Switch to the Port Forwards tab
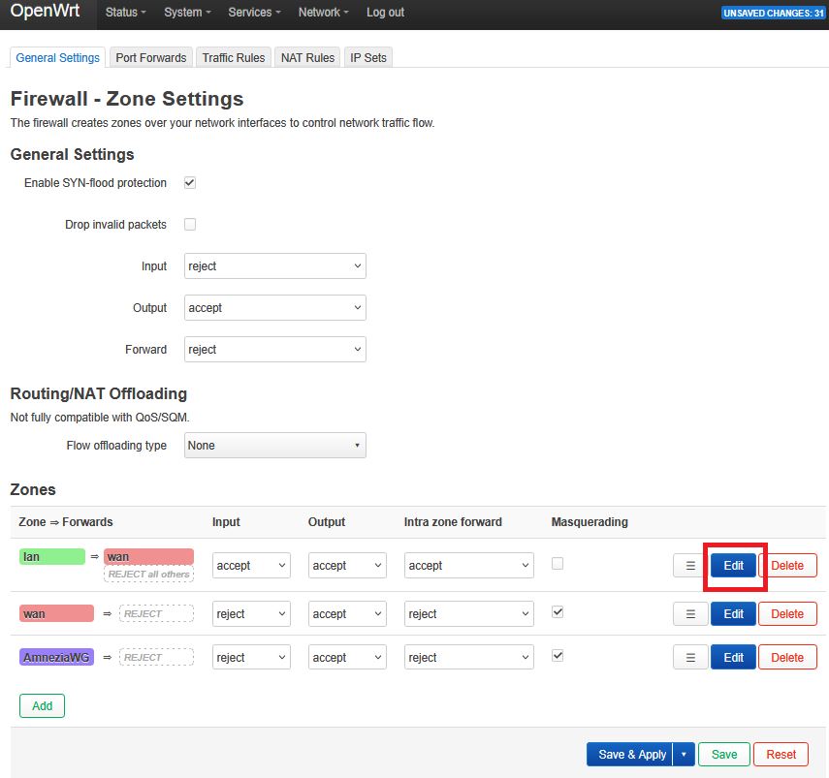Viewport: 829px width, 778px height. pos(150,58)
